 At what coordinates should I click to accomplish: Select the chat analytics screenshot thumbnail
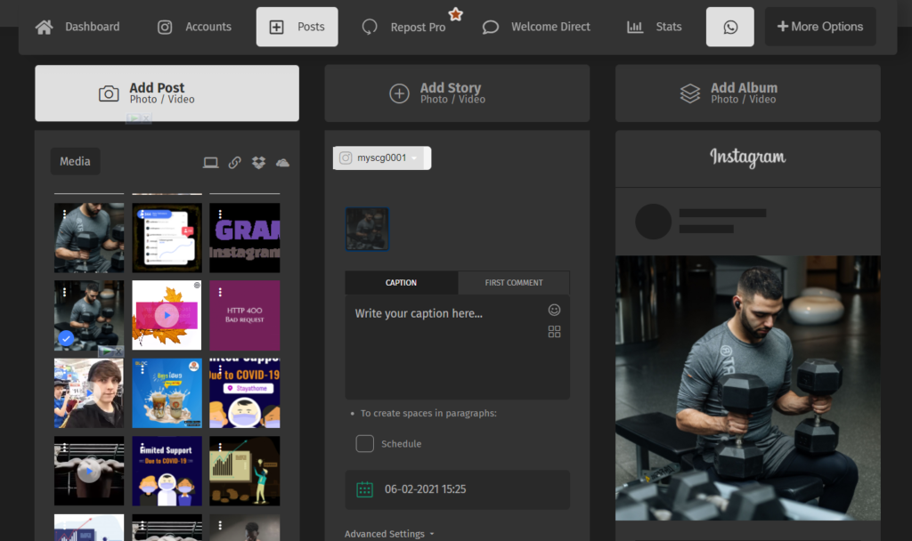(167, 238)
